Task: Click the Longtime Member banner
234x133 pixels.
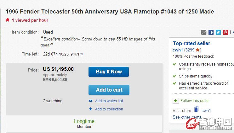Action: point(84,124)
